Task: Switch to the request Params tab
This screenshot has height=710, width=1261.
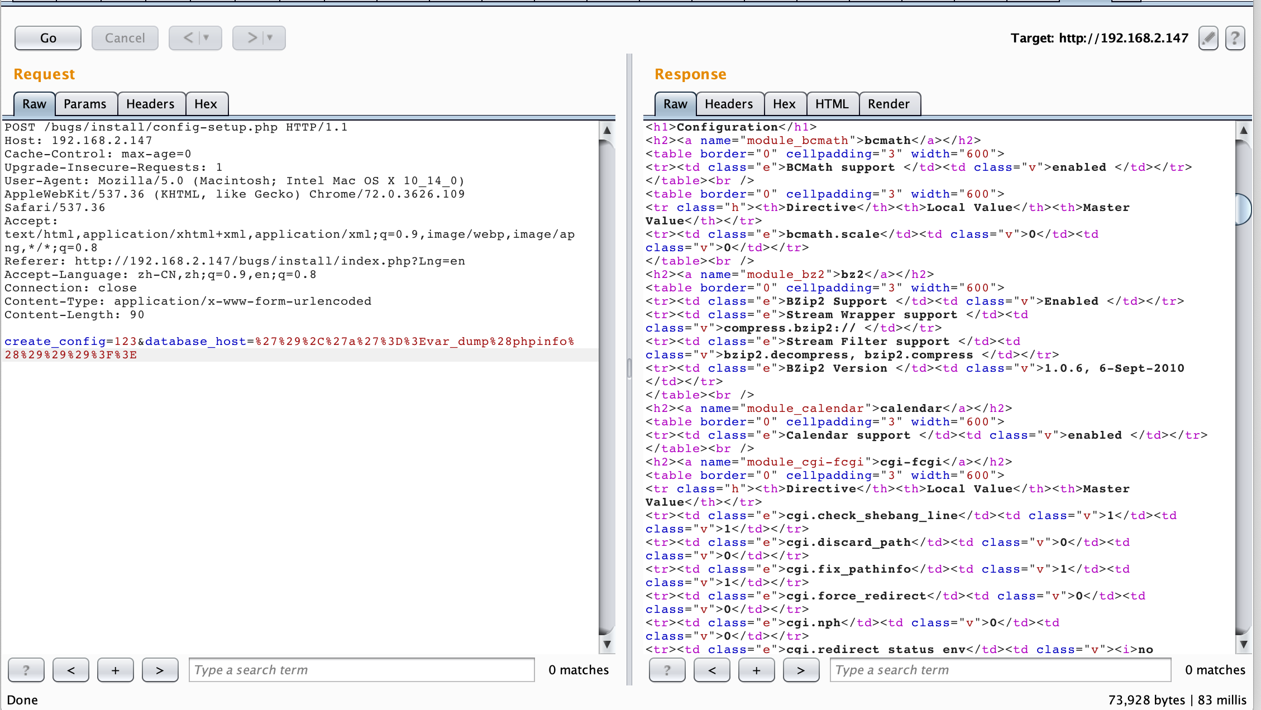Action: [x=85, y=104]
